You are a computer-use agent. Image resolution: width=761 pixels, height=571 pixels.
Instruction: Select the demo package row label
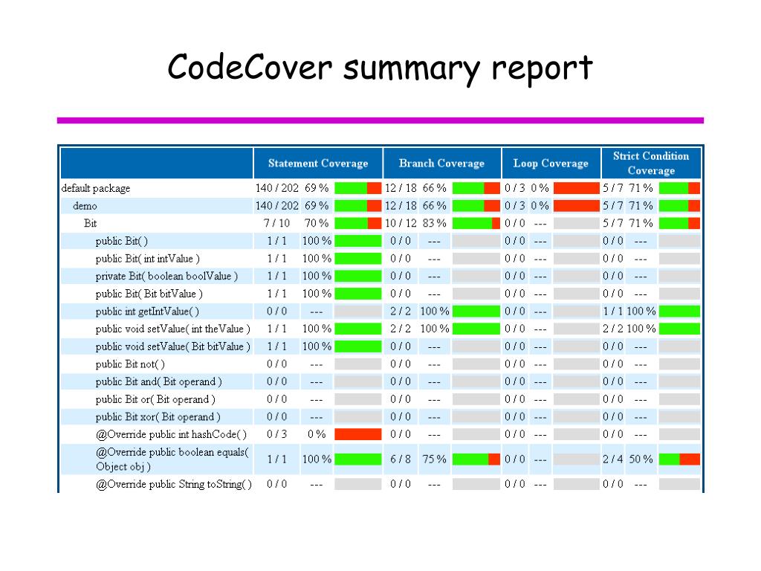pos(85,206)
